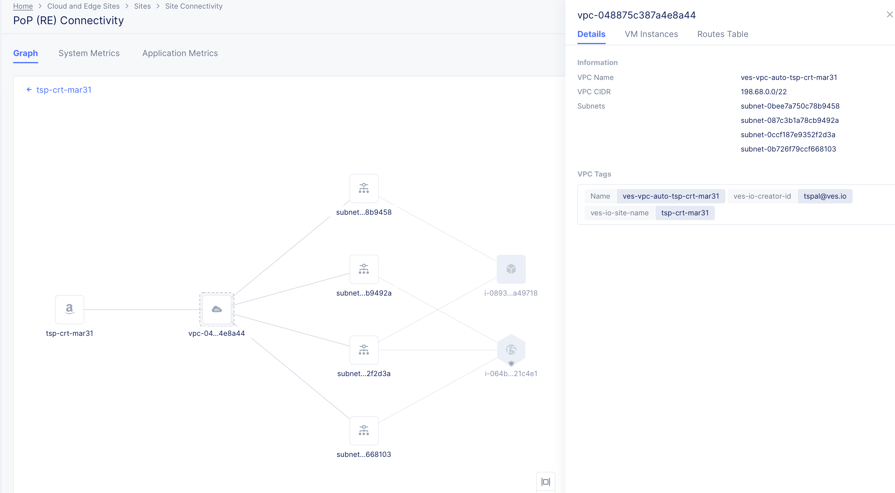This screenshot has width=895, height=493.
Task: Click subnet node ending 8b9458
Action: click(x=364, y=188)
